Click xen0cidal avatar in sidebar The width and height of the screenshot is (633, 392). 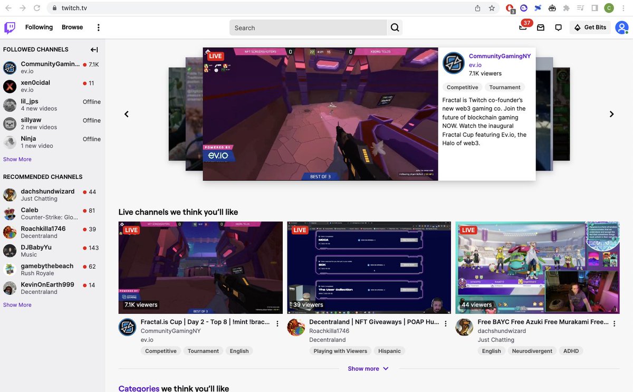pyautogui.click(x=10, y=86)
